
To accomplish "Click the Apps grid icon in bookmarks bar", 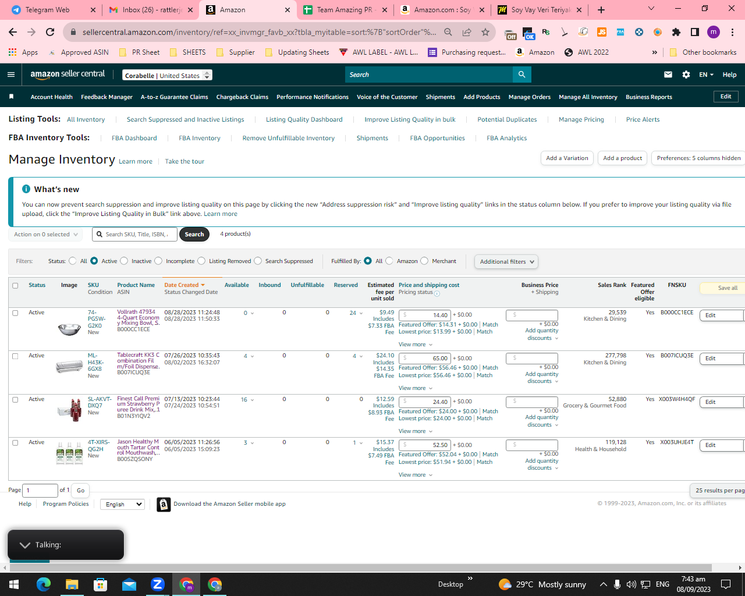I will point(13,52).
